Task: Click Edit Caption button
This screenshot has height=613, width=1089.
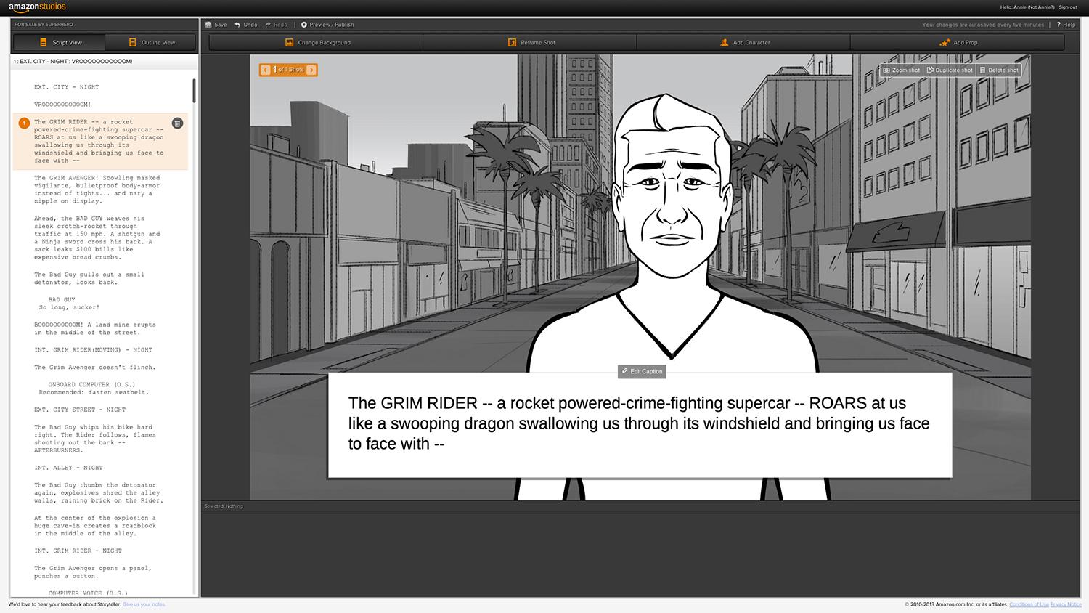Action: [642, 371]
